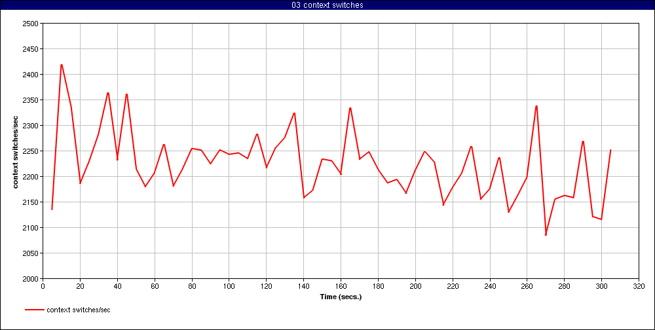Click the '03 context switches' chart title
Screen dimensions: 655x330
click(327, 5)
